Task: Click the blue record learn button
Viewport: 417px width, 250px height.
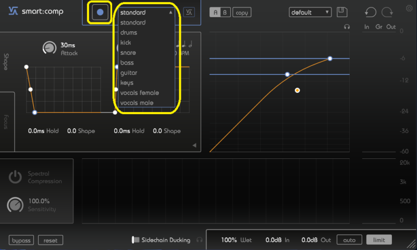Action: coord(100,12)
